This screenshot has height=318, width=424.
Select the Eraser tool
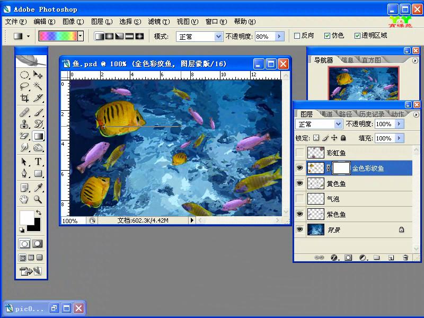24,136
